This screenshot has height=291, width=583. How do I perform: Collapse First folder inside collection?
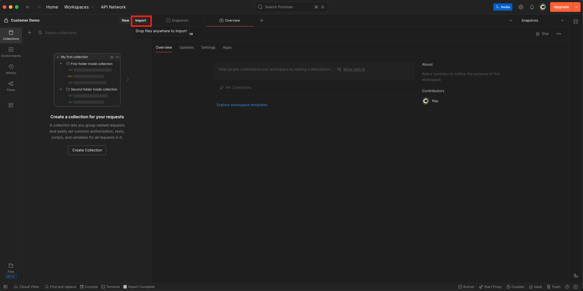[x=61, y=64]
